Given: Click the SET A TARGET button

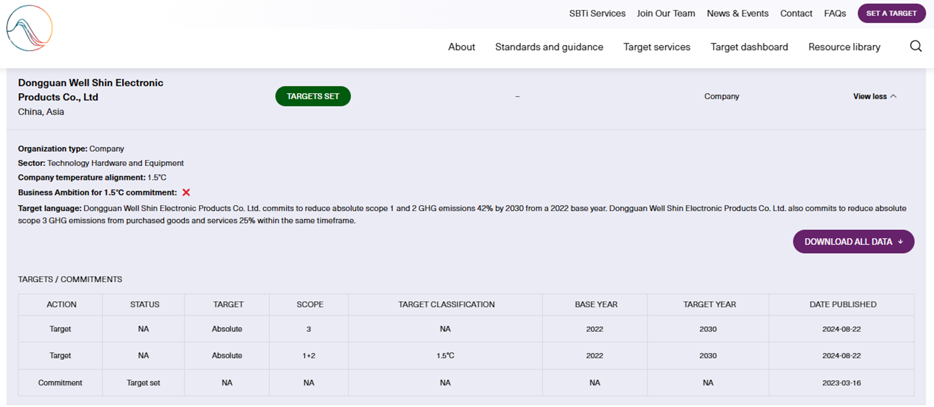Looking at the screenshot, I should (891, 13).
